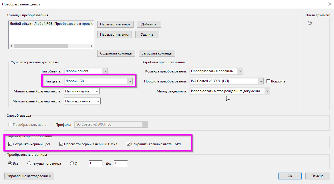Open the Тип объекта dropdown
Viewport: 334px width, 184px height.
105,71
